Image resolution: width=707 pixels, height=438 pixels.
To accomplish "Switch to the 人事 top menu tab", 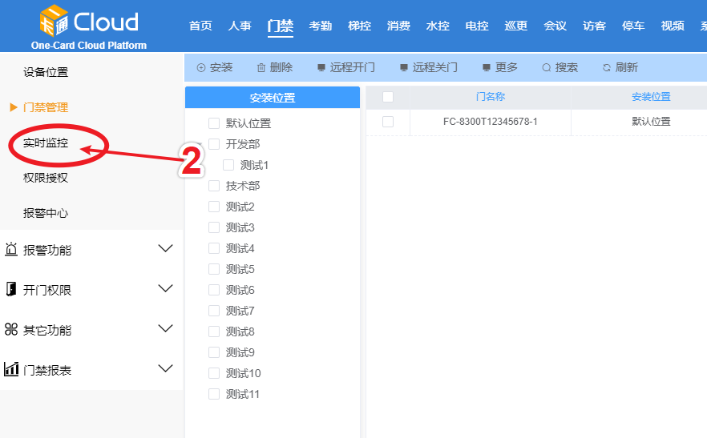I will pos(240,26).
